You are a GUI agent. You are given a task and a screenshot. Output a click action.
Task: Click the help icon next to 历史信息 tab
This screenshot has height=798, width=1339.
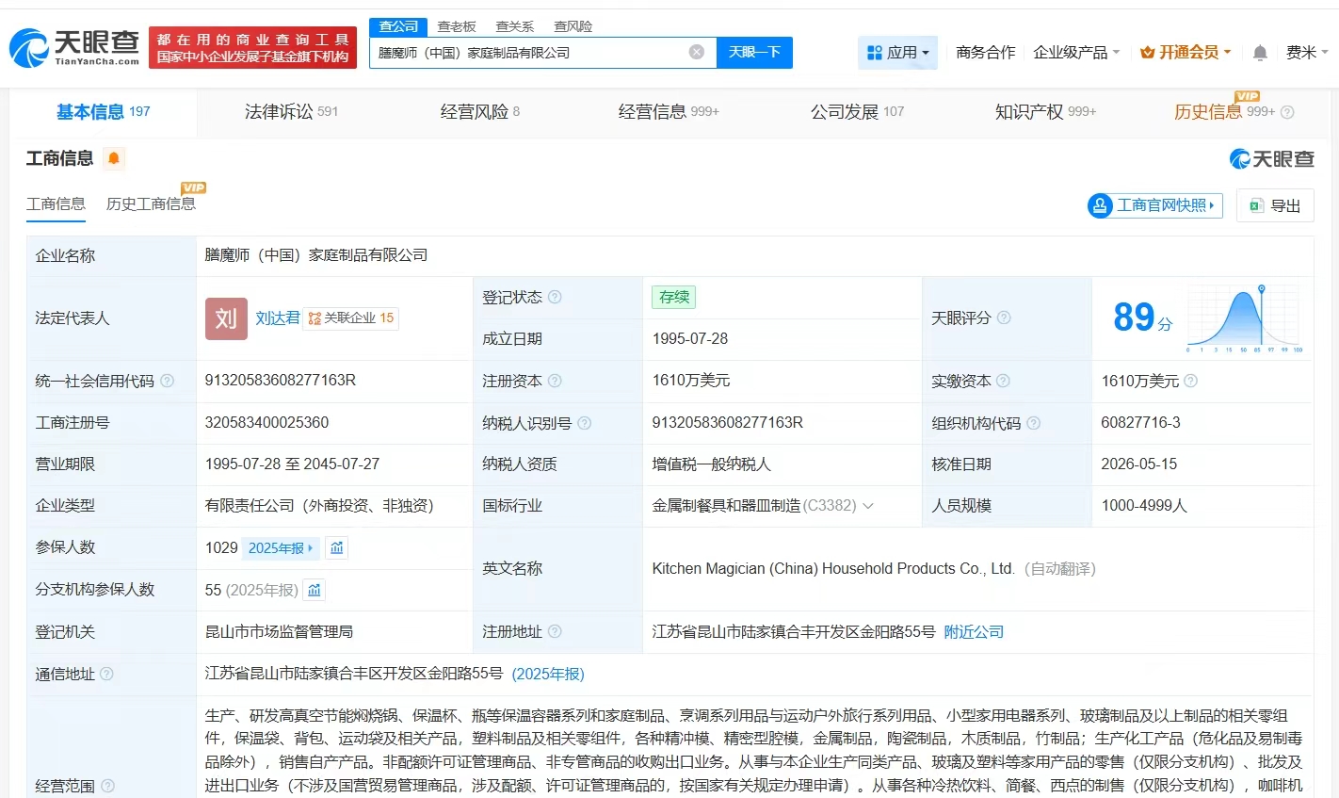pos(1287,112)
